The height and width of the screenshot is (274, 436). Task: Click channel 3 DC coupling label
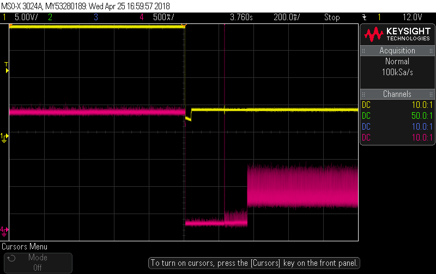point(366,126)
